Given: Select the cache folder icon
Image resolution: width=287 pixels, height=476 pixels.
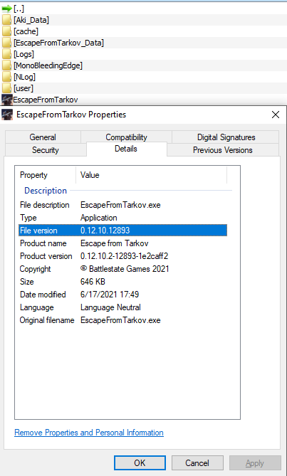Looking at the screenshot, I should (6, 31).
